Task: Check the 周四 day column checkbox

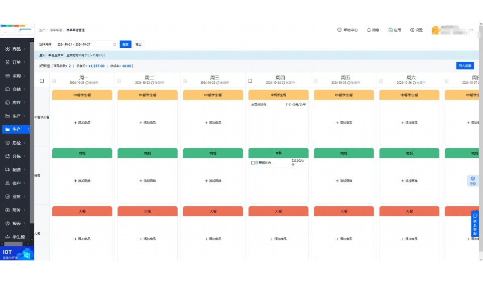Action: click(250, 81)
